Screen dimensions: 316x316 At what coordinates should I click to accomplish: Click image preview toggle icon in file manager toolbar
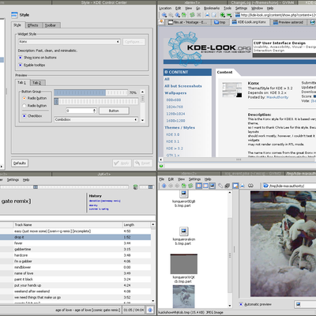pyautogui.click(x=212, y=186)
